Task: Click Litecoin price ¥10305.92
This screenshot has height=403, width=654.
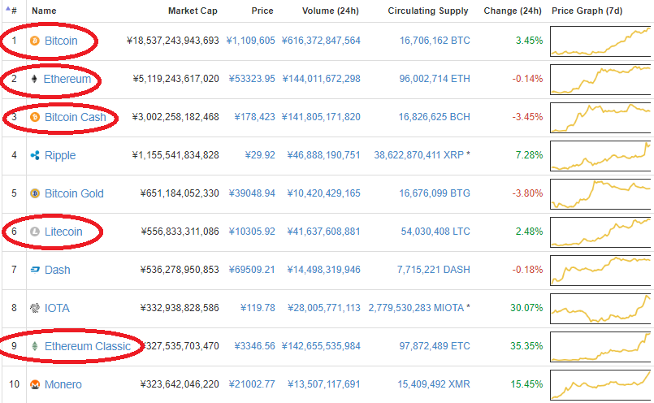Action: point(252,232)
